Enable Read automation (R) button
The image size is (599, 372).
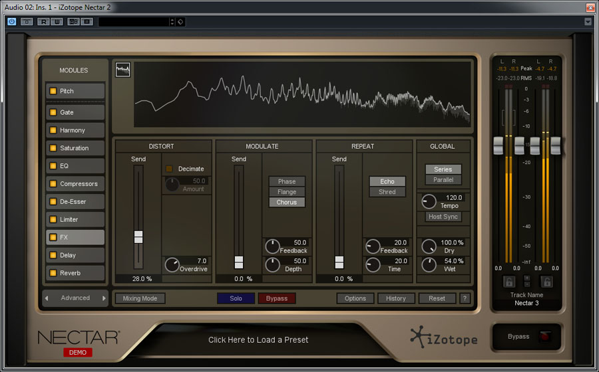click(x=43, y=21)
